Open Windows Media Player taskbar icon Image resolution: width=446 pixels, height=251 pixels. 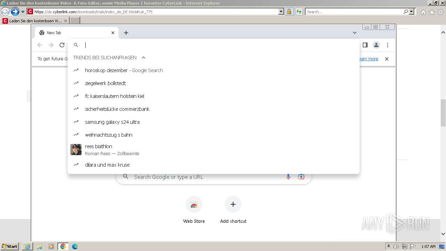point(51,246)
